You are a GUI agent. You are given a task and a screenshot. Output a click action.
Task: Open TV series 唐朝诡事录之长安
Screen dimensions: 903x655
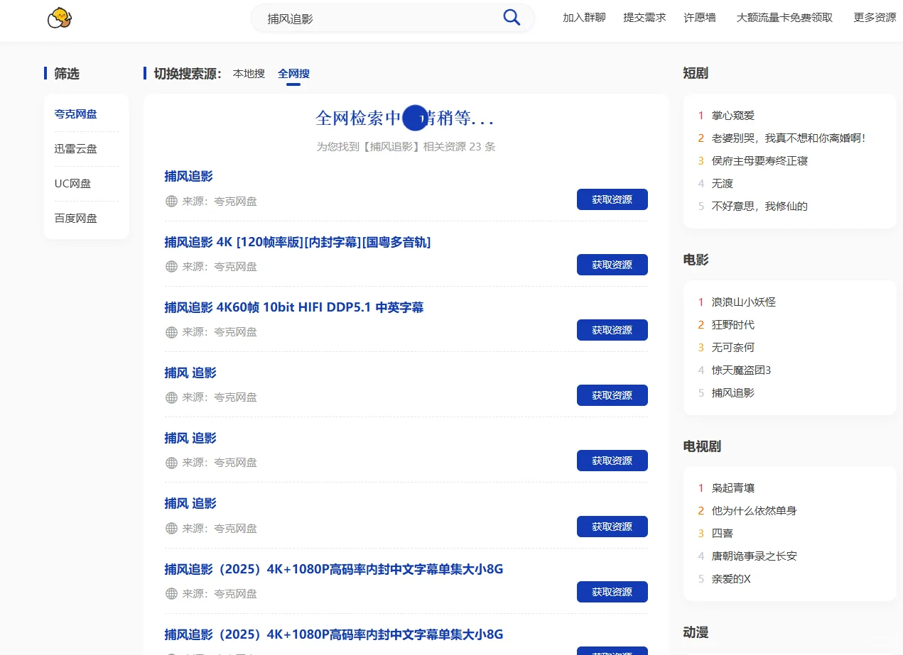click(754, 556)
